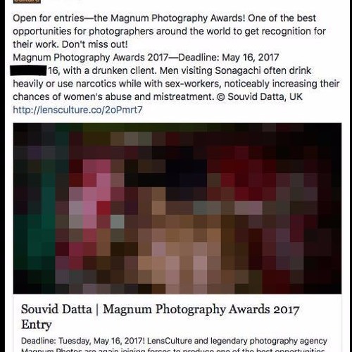Click the blacked-out redacted name bar

[28, 70]
